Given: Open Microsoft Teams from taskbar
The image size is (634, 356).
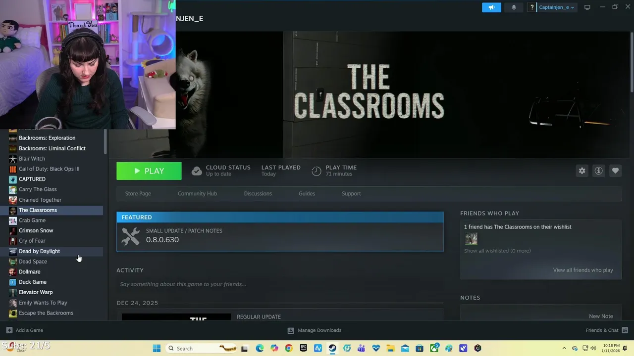Looking at the screenshot, I should [361, 348].
